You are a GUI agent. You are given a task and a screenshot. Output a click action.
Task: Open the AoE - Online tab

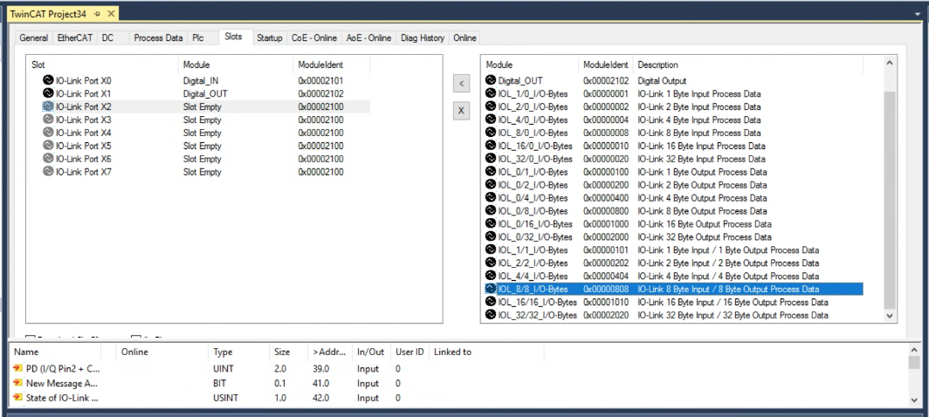coord(368,38)
